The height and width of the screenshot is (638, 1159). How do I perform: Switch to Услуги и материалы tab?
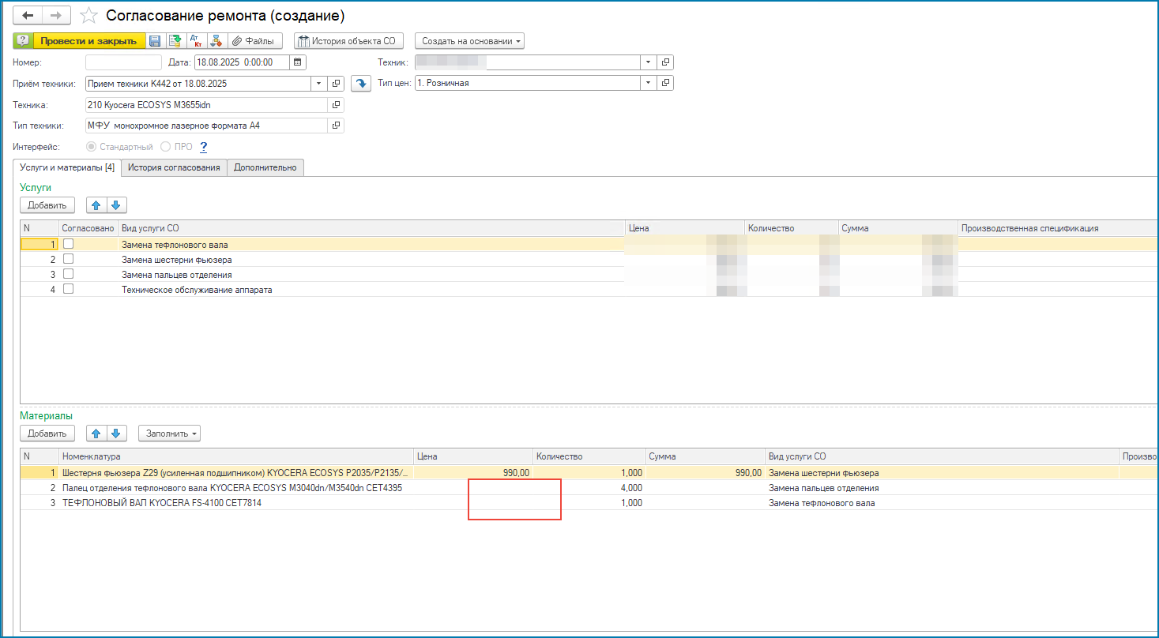click(x=67, y=167)
